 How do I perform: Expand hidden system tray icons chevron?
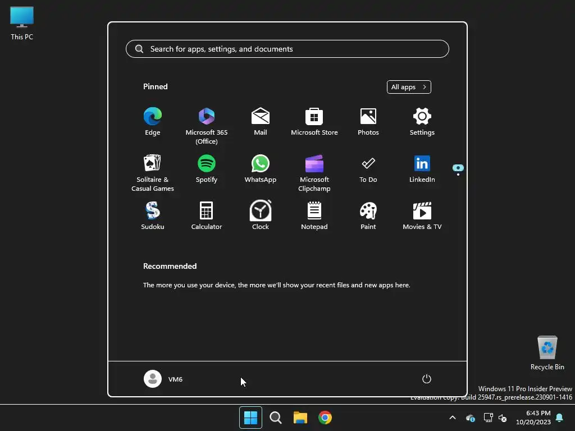click(x=453, y=418)
